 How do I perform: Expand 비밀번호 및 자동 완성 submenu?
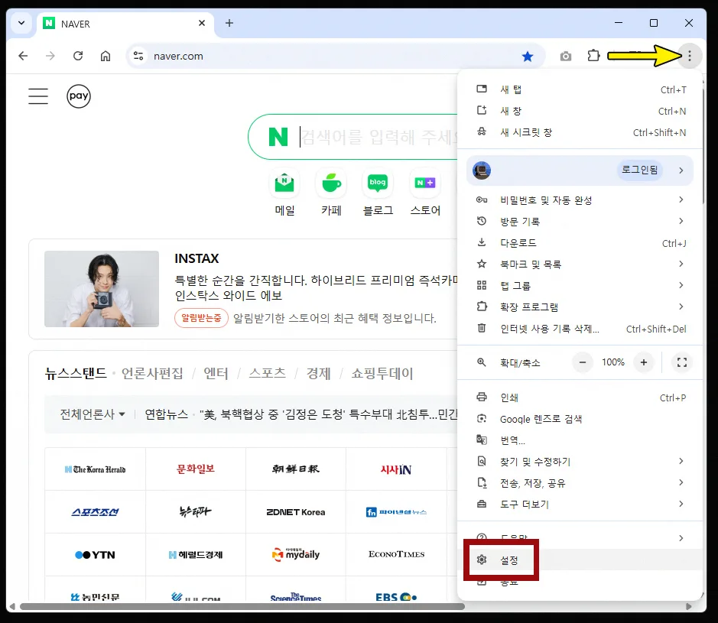(580, 200)
